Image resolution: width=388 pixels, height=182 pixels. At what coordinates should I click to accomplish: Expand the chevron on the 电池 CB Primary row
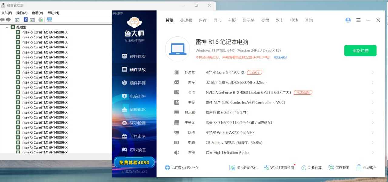tap(373, 142)
